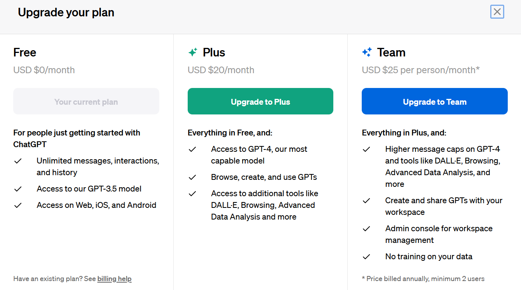Click Price billed annually, minimum 2 users note

pyautogui.click(x=423, y=279)
